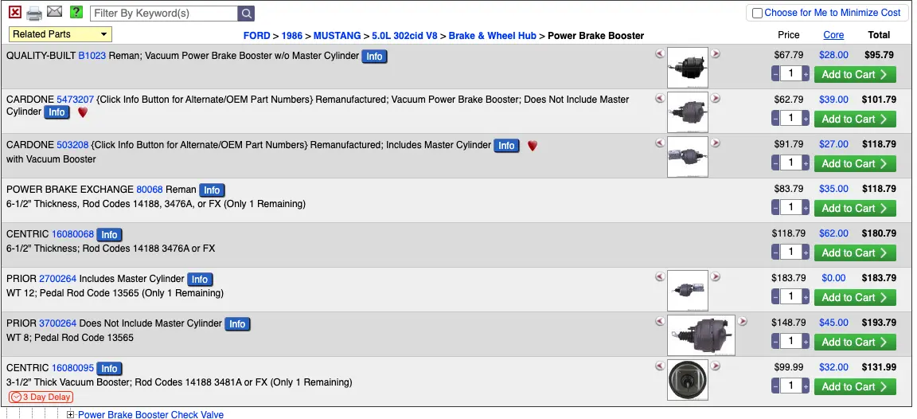Increase quantity for CENTRIC 16080068
917x419 pixels.
pos(806,253)
